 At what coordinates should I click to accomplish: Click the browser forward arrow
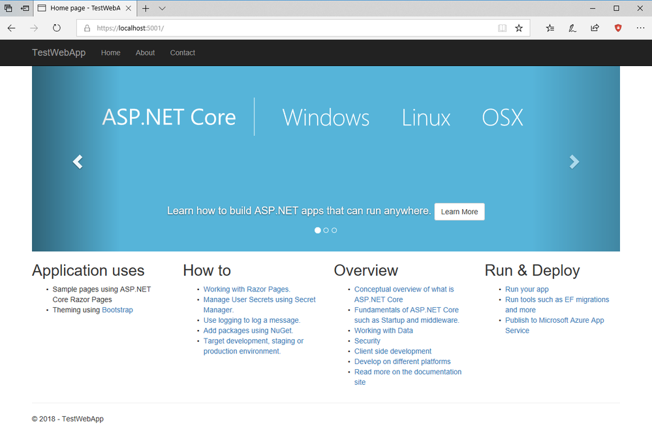pyautogui.click(x=34, y=28)
